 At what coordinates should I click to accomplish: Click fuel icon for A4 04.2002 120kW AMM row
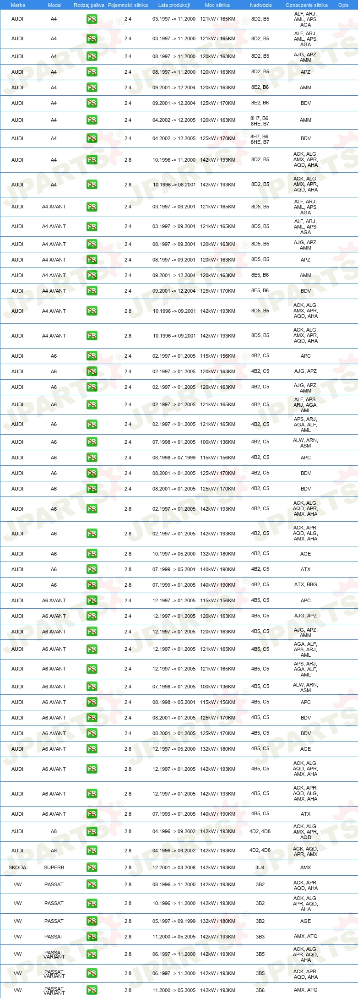(92, 120)
